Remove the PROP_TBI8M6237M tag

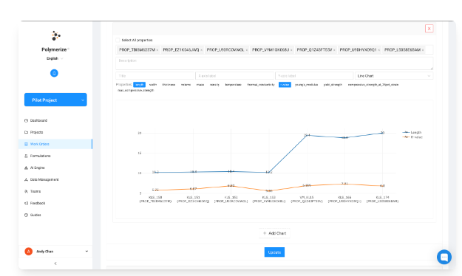coord(157,50)
